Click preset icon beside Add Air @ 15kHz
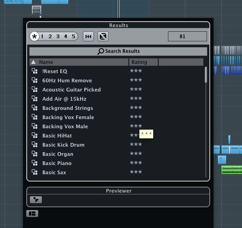 (35, 98)
